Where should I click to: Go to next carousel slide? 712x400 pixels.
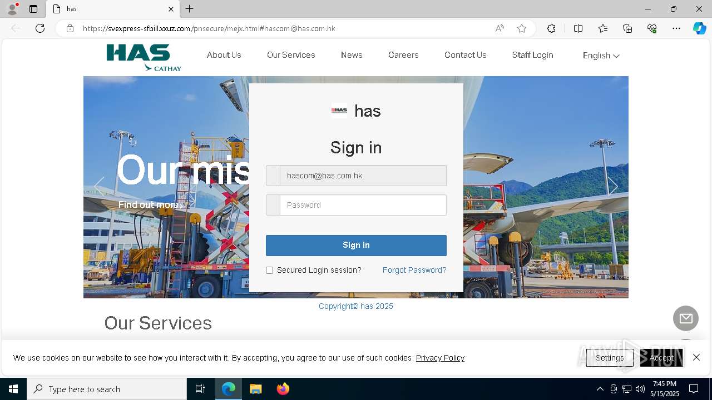pyautogui.click(x=613, y=186)
